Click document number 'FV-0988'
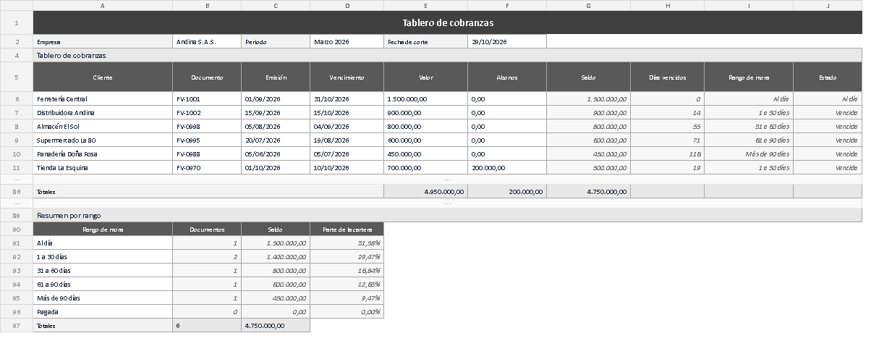Screen dimensions: 871x341 pyautogui.click(x=207, y=154)
